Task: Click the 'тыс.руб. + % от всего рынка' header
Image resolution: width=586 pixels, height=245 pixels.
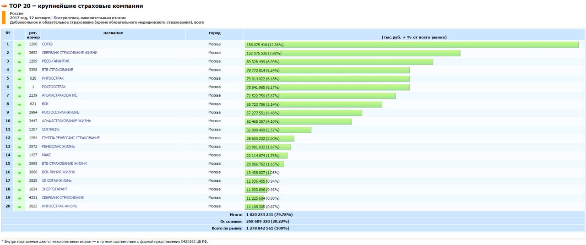Action: (x=414, y=37)
